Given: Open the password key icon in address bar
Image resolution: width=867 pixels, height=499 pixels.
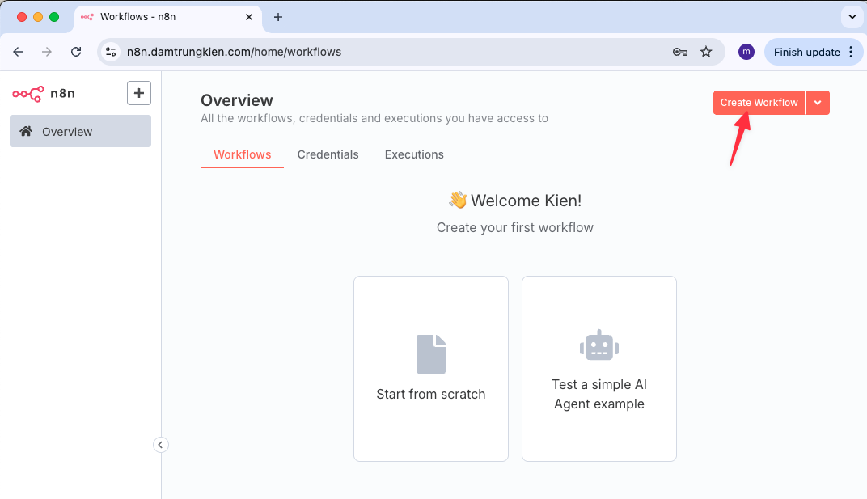Looking at the screenshot, I should click(679, 52).
